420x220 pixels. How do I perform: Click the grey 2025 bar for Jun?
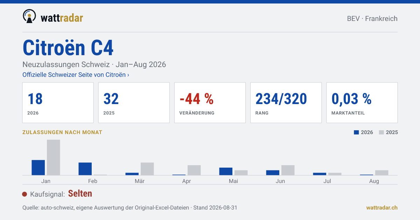point(288,170)
